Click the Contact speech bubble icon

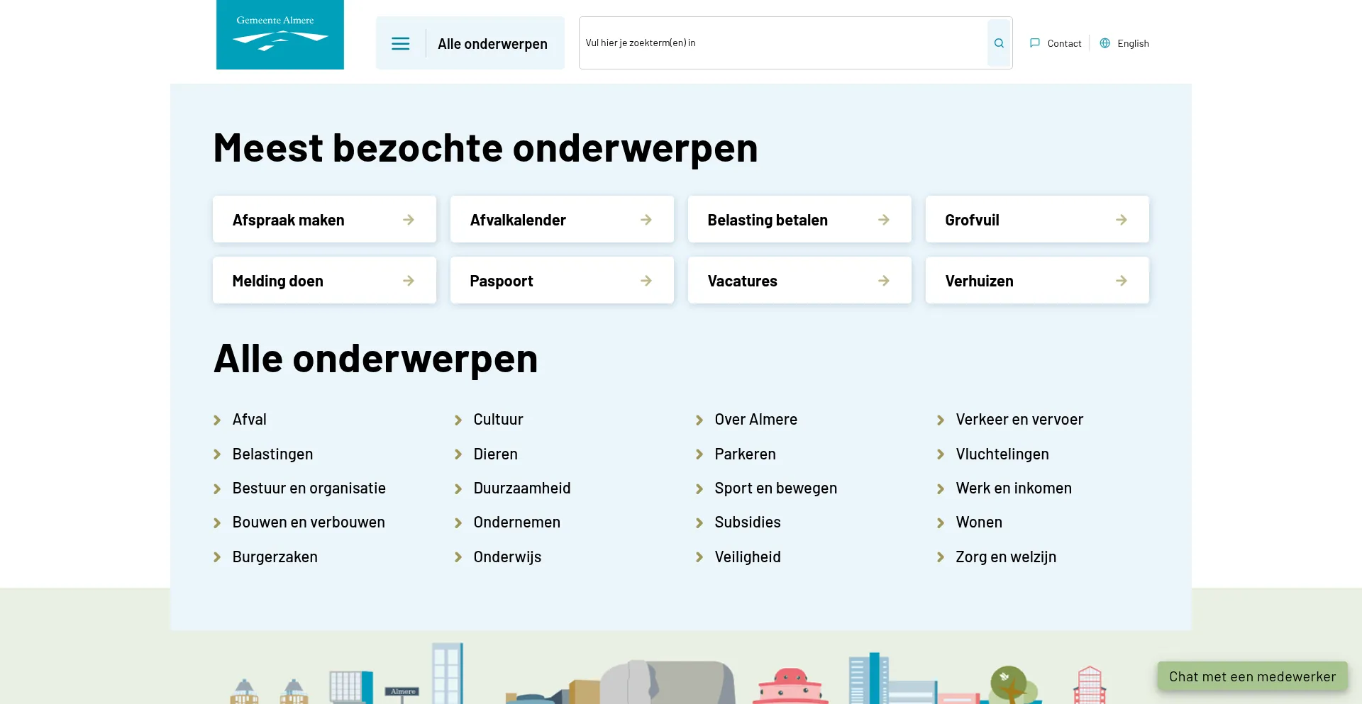(1035, 43)
